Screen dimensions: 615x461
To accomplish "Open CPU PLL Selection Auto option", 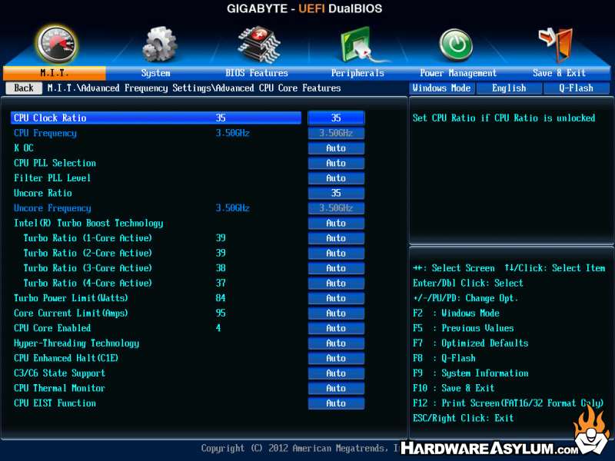I will point(336,163).
